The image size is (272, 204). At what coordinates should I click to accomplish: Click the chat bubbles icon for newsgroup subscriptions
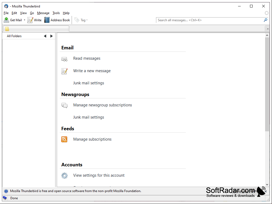coord(64,105)
